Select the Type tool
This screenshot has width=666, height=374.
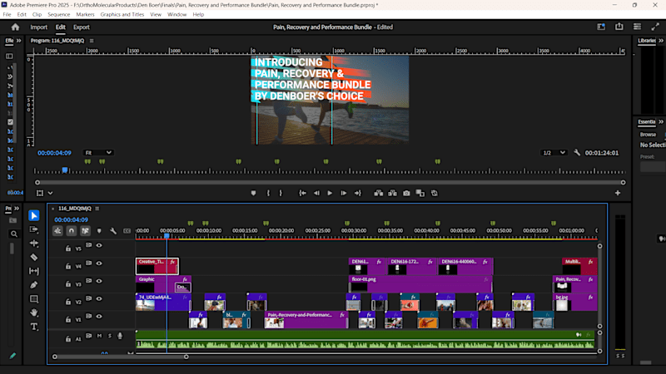click(34, 327)
